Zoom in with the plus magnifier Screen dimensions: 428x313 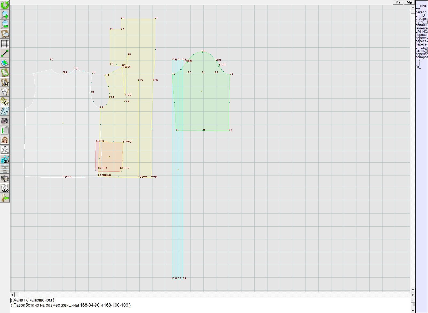[x=5, y=14]
